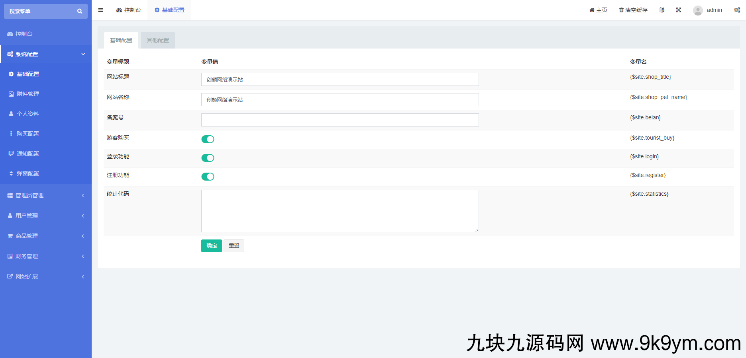The width and height of the screenshot is (746, 358).
Task: Toggle fullscreen mode via the expand icon
Action: pyautogui.click(x=679, y=10)
